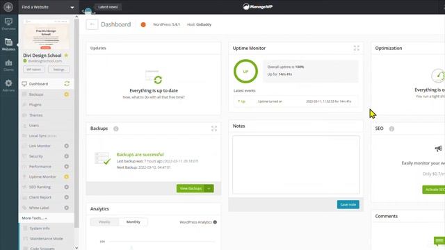Open the View Backups dropdown arrow

[x=209, y=188]
